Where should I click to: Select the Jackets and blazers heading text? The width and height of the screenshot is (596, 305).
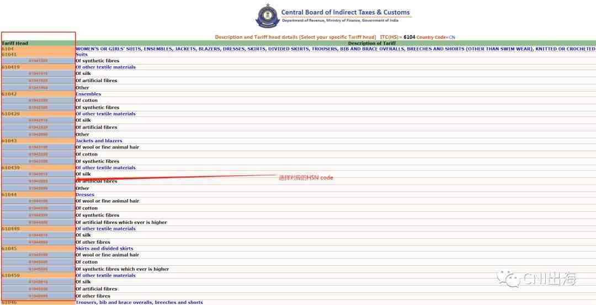pos(99,141)
